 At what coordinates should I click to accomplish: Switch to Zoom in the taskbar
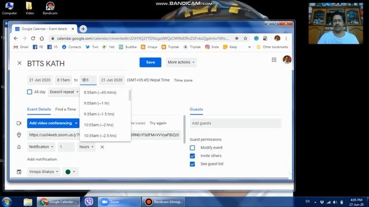click(119, 202)
